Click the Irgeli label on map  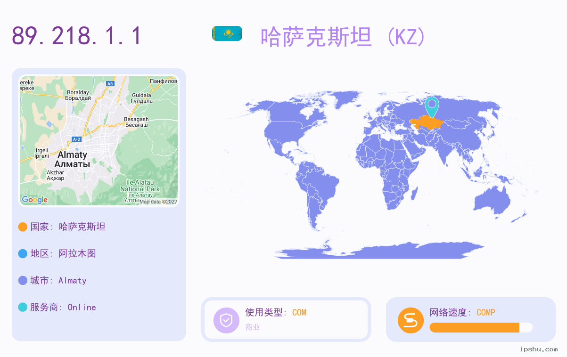(x=42, y=153)
